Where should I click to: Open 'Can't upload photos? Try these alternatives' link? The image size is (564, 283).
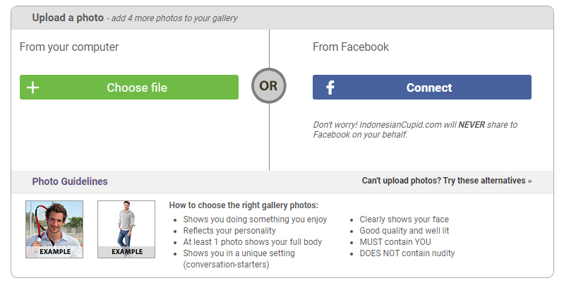point(447,181)
